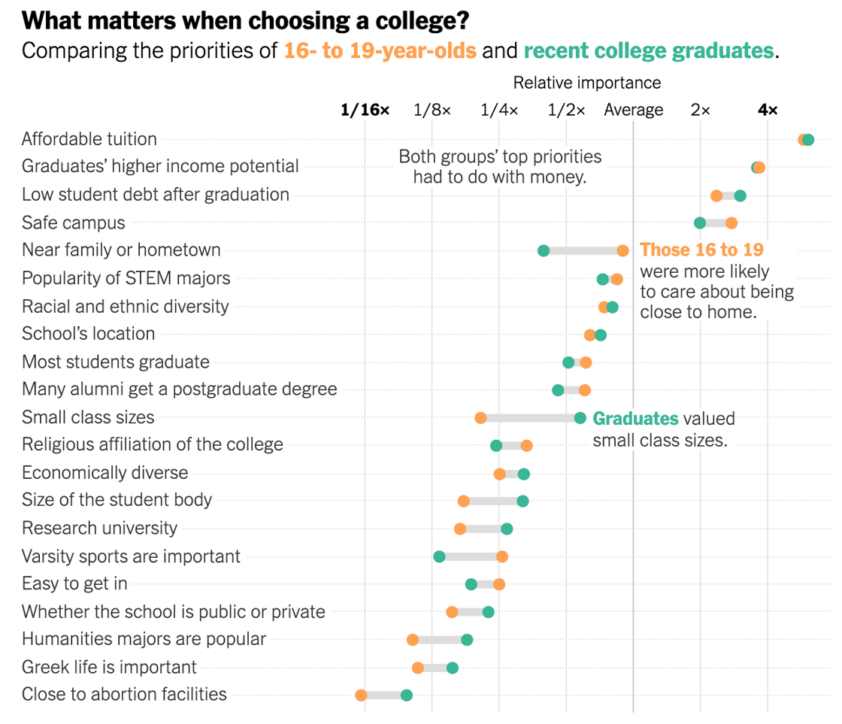This screenshot has height=724, width=842.
Task: Click the orange '16- to 19-year-olds' legend text
Action: coord(380,50)
